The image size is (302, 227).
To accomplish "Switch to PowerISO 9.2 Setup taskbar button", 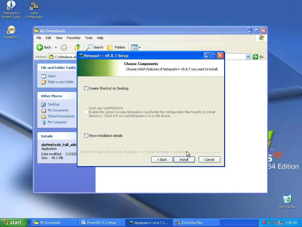I will [x=102, y=223].
